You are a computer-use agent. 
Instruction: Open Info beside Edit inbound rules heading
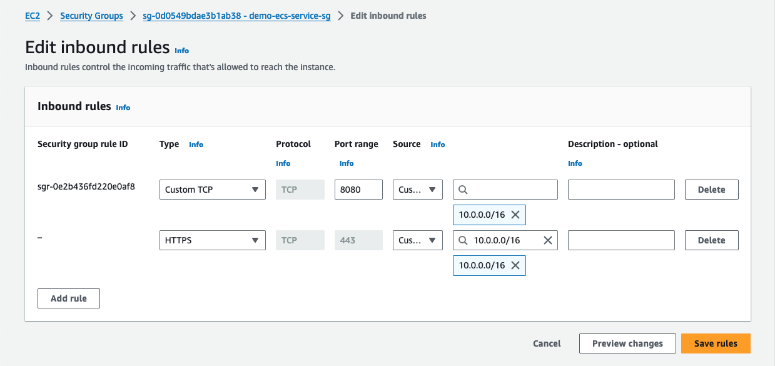pyautogui.click(x=181, y=51)
